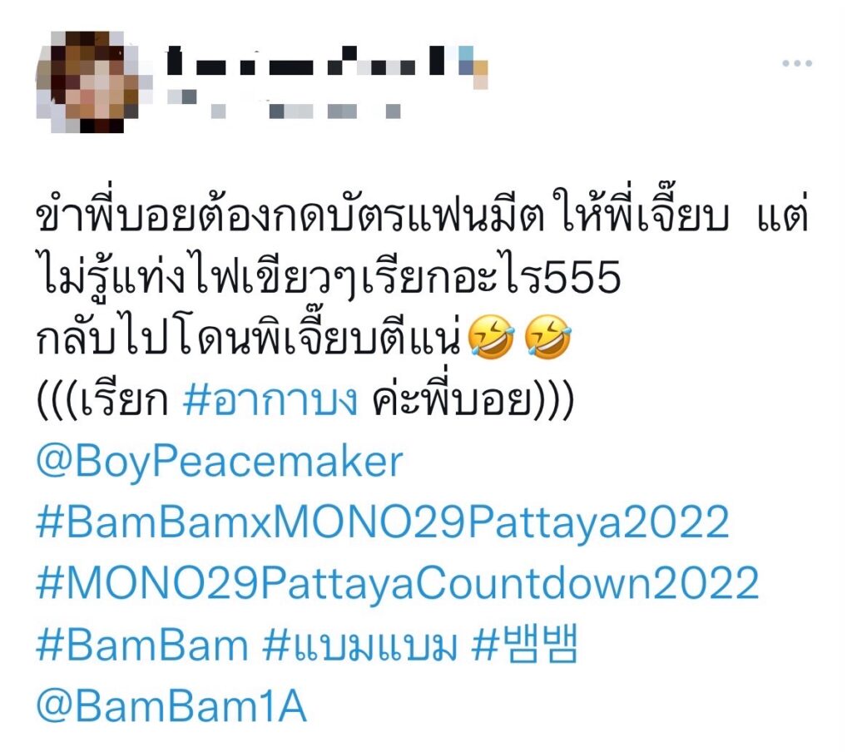Open the @BamBam1A mention

(171, 706)
